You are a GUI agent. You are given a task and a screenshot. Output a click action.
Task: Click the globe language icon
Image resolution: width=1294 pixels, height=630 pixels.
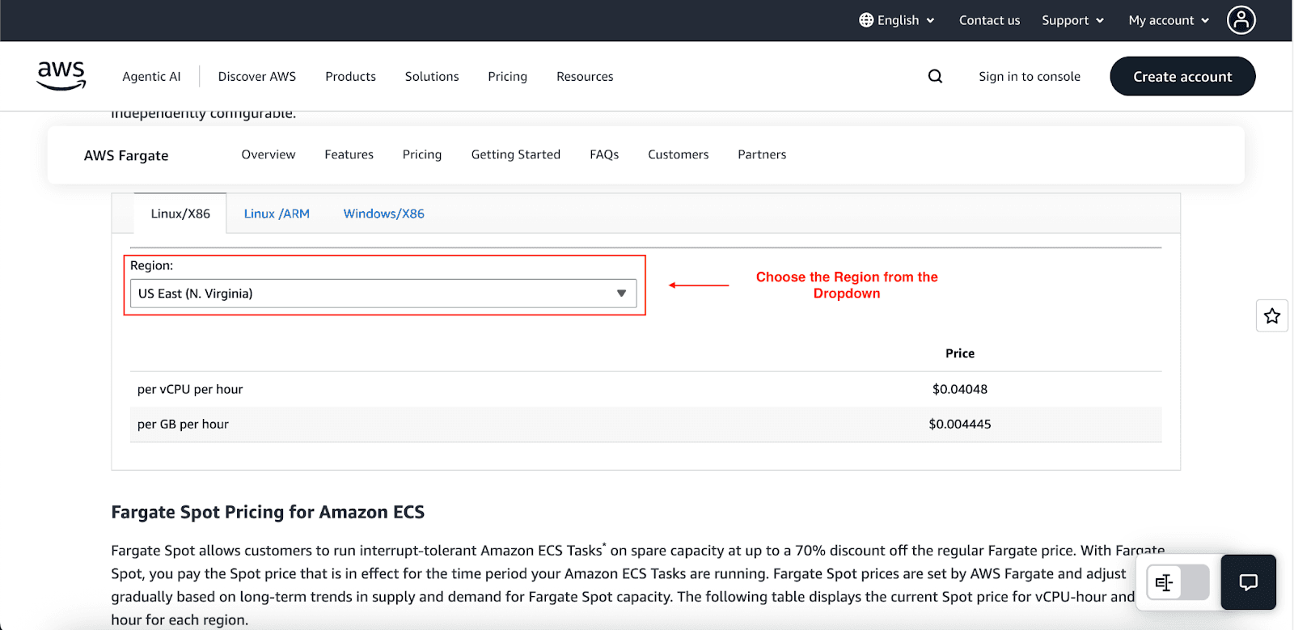(x=866, y=20)
